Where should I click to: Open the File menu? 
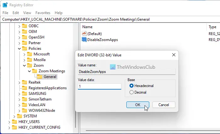5,13
